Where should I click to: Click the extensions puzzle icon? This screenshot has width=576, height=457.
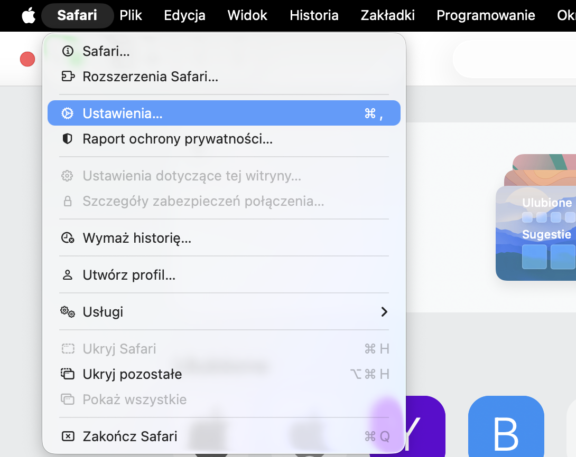[x=68, y=77]
